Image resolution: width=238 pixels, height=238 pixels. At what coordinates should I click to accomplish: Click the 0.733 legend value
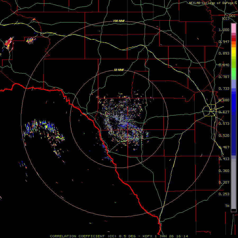pos(224,89)
